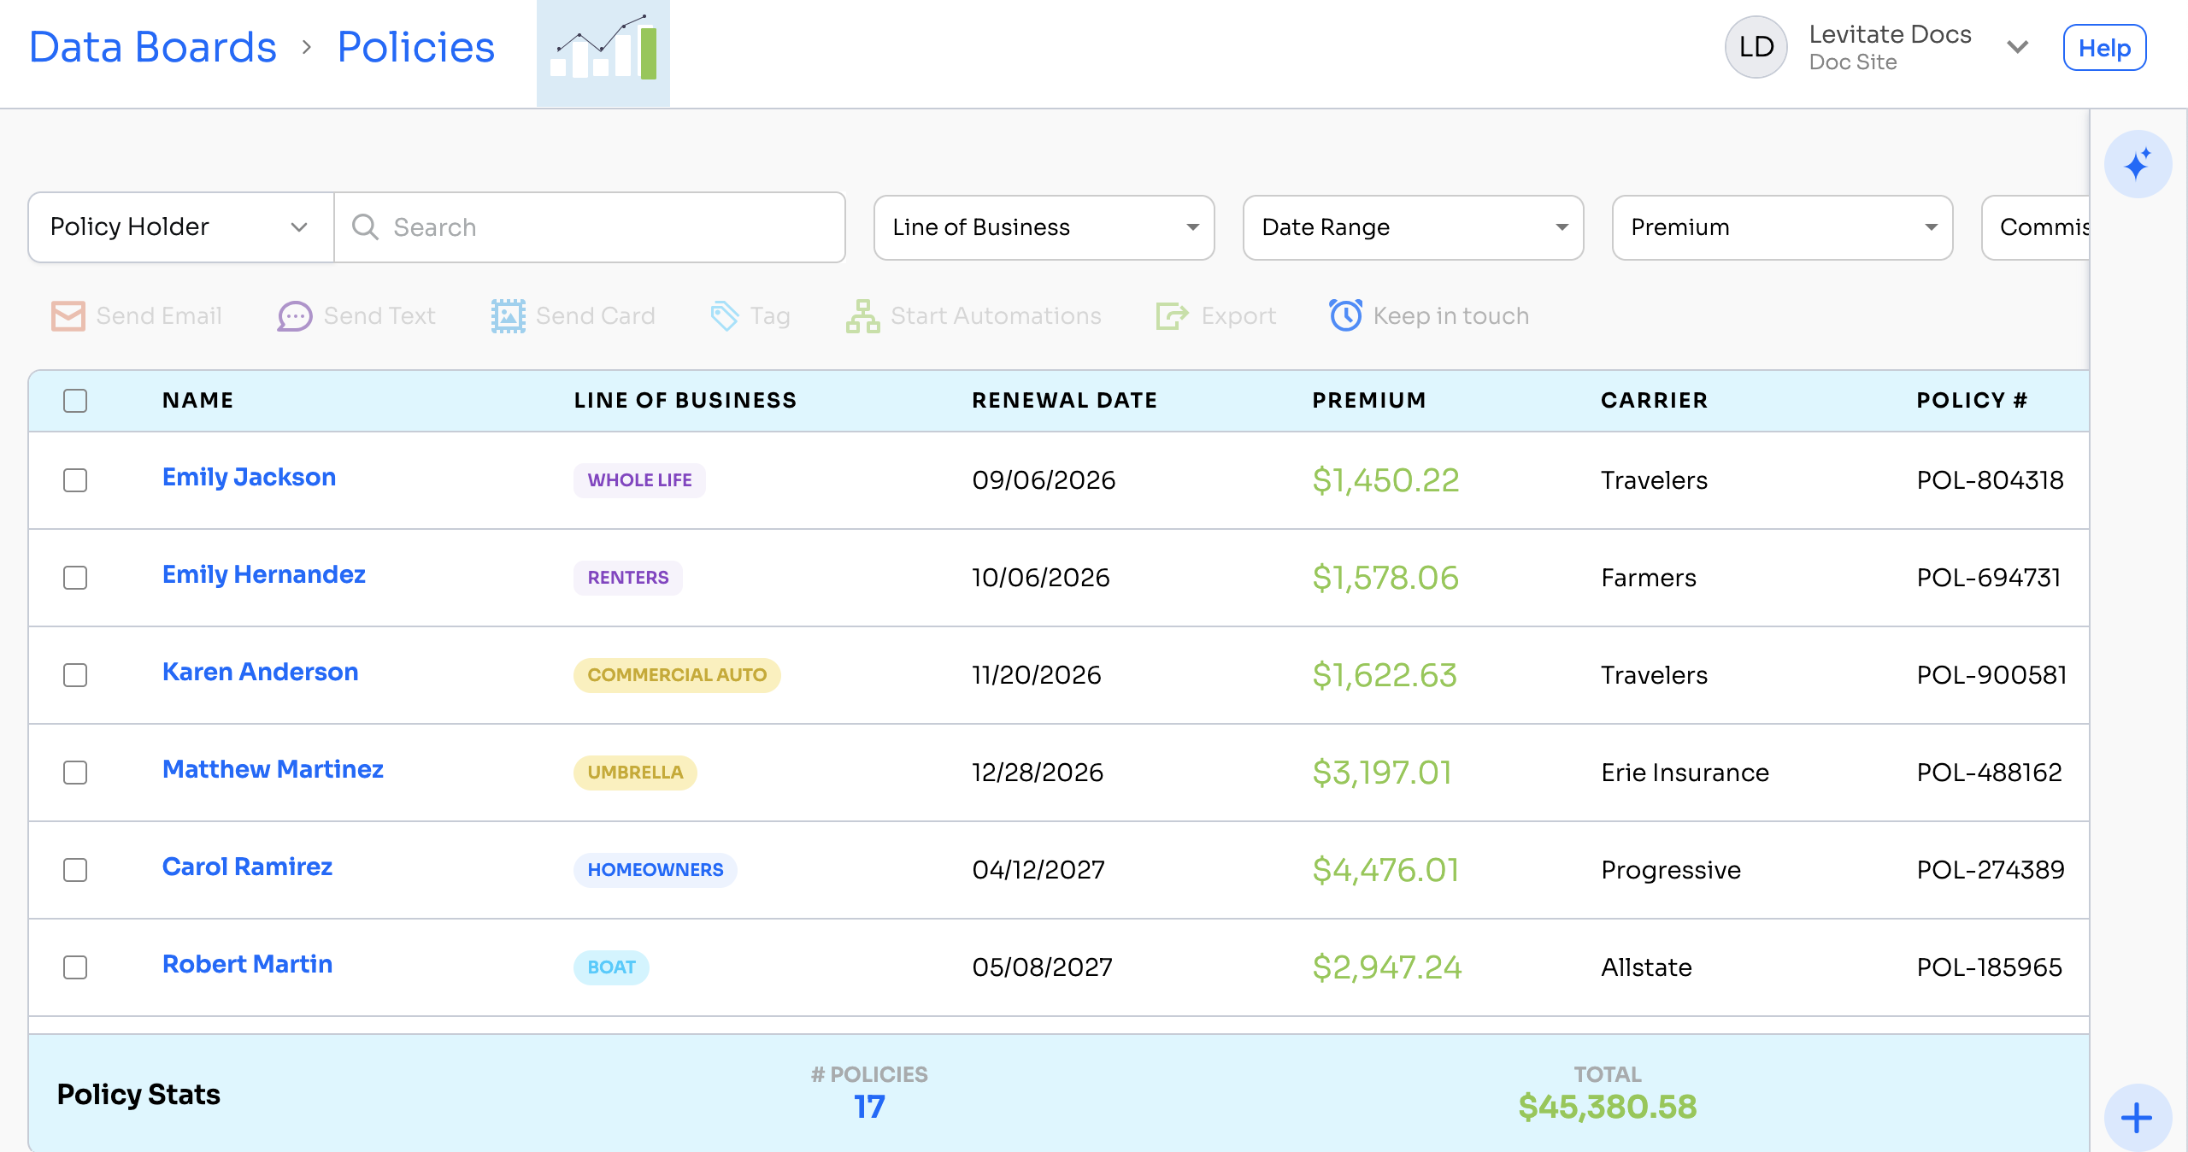
Task: Open the Date Range dropdown
Action: coord(1413,227)
